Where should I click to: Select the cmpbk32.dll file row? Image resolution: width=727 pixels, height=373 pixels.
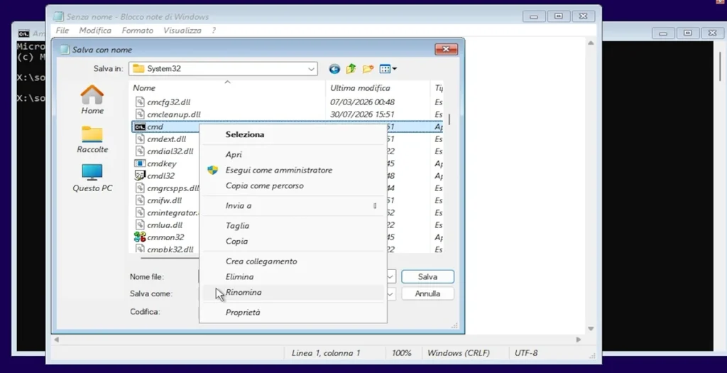pos(166,249)
